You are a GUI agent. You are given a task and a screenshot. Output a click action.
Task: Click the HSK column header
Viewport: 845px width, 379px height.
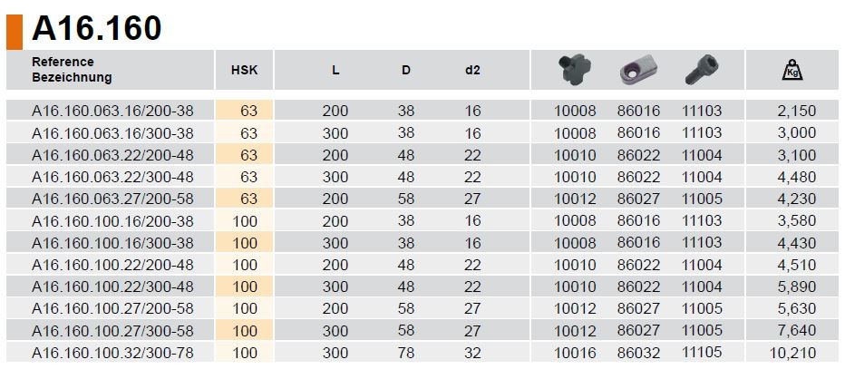(244, 71)
